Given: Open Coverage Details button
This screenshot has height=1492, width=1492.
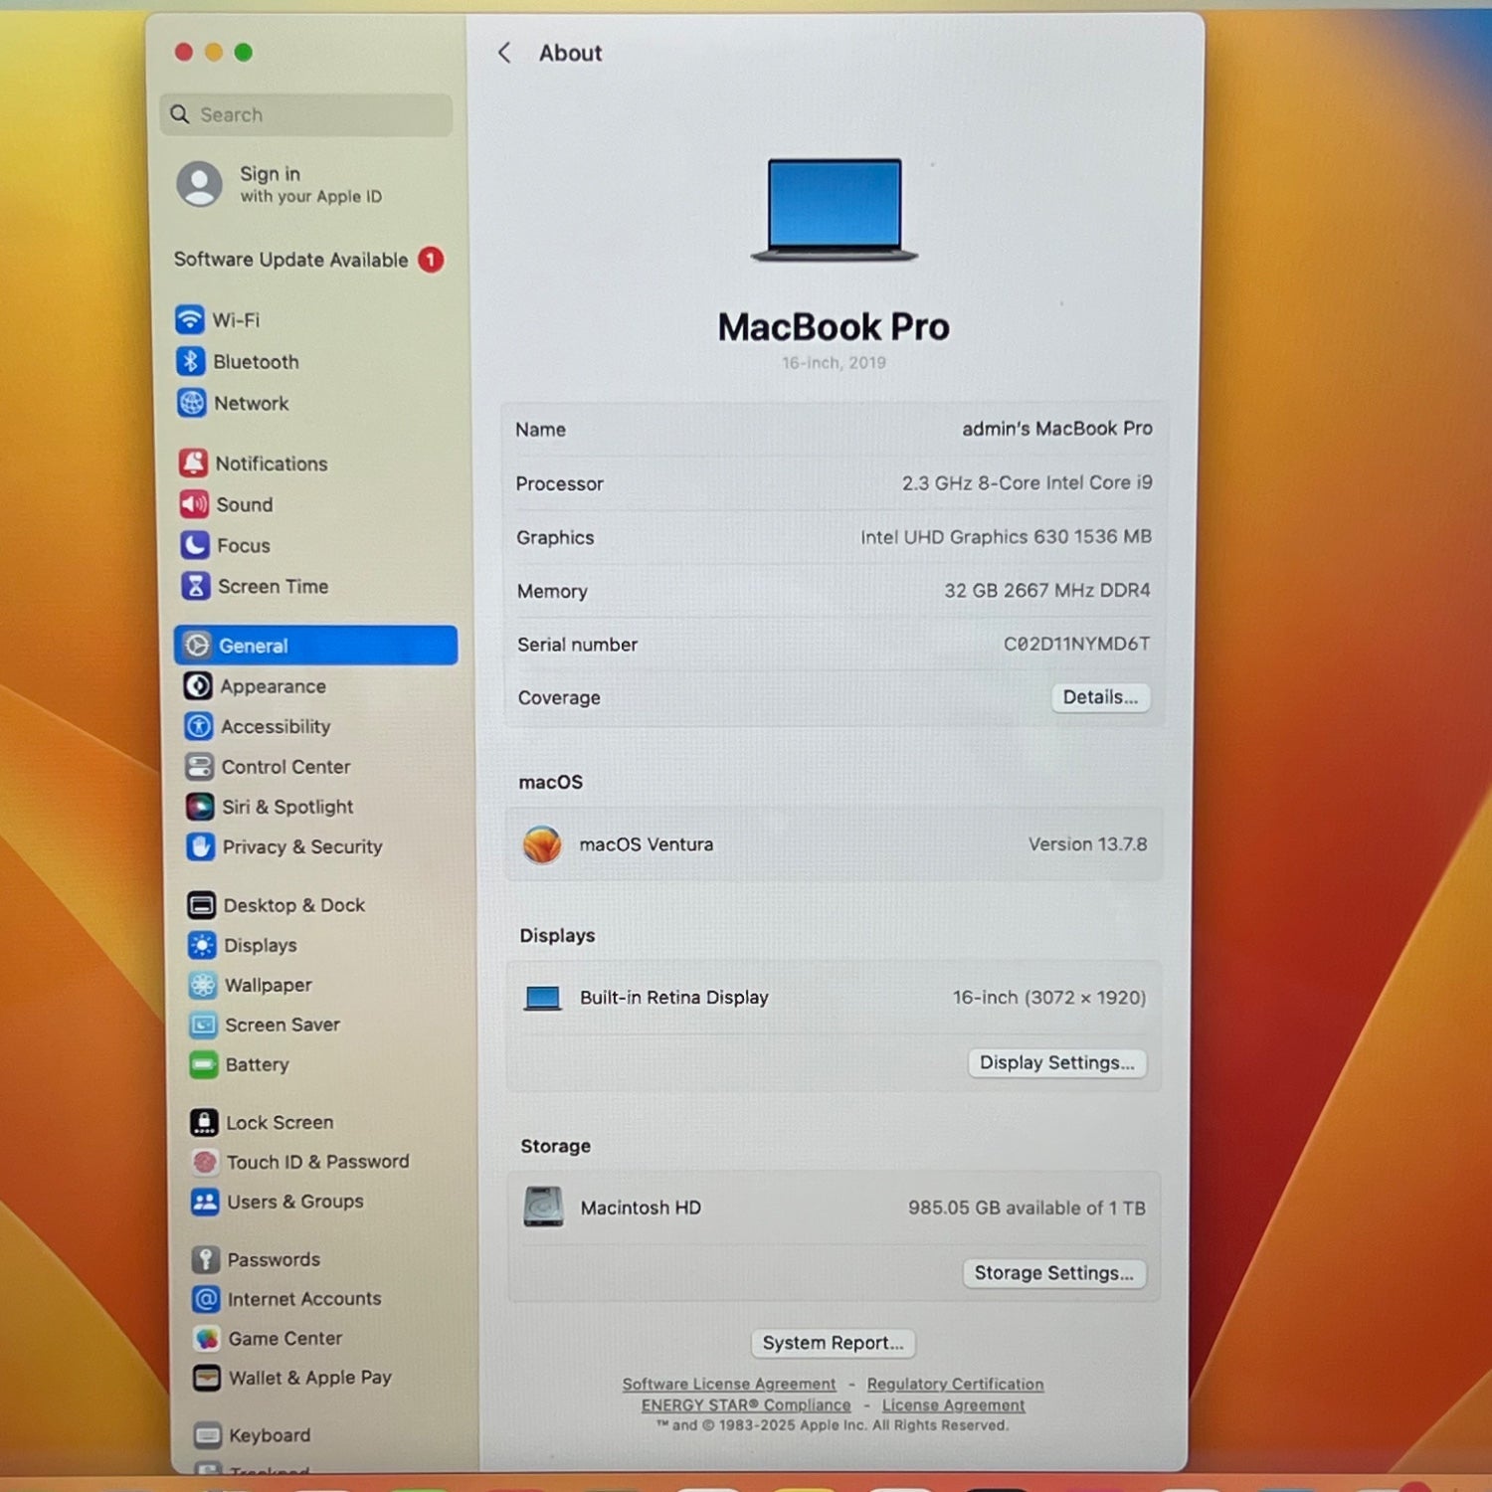Looking at the screenshot, I should pyautogui.click(x=1101, y=697).
